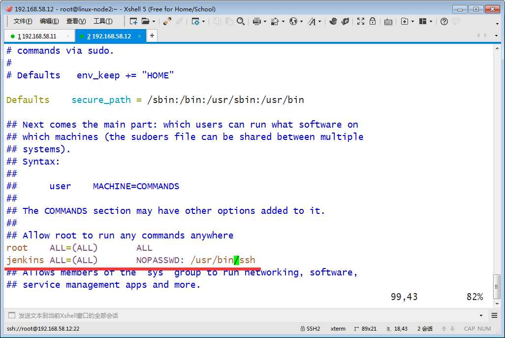Launch Xmanager icon next to Xftp
This screenshot has width=505, height=338.
345,21
